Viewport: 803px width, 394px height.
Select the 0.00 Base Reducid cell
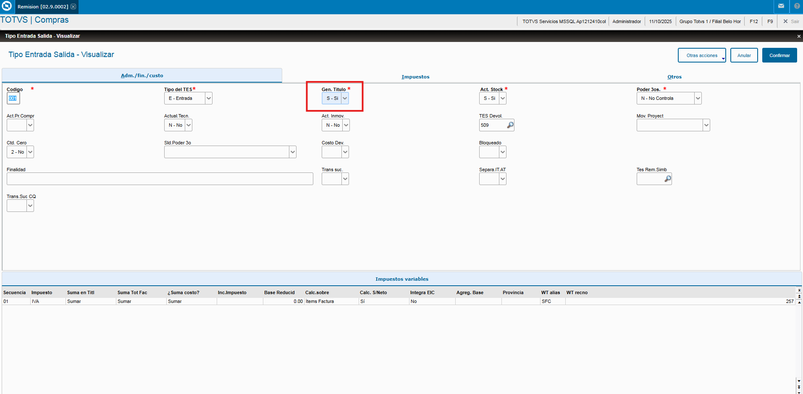[x=283, y=301]
